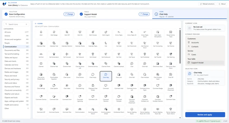This screenshot has width=229, height=123.
Task: Open the Icon step Chat Help tab
Action: [x=189, y=14]
